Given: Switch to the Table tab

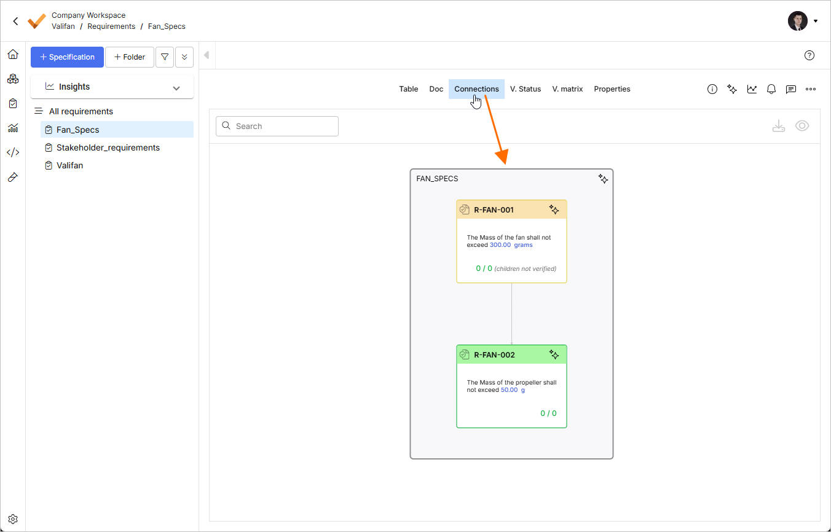Looking at the screenshot, I should [x=409, y=89].
